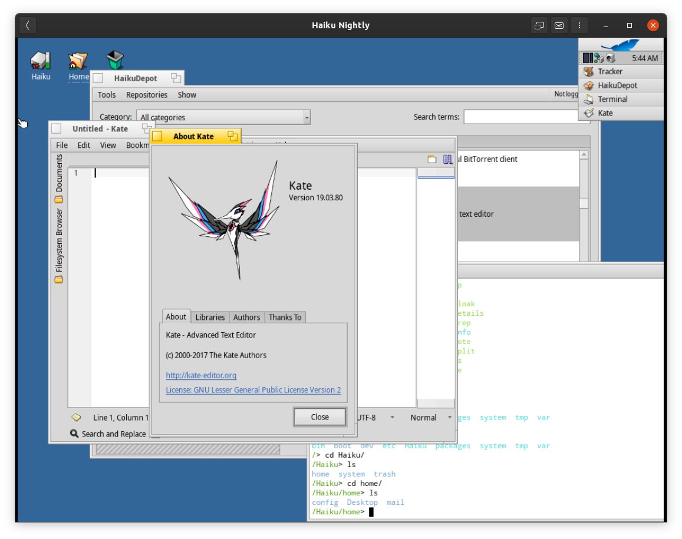Switch to the Libraries tab
Viewport: 682px width, 539px height.
click(210, 318)
